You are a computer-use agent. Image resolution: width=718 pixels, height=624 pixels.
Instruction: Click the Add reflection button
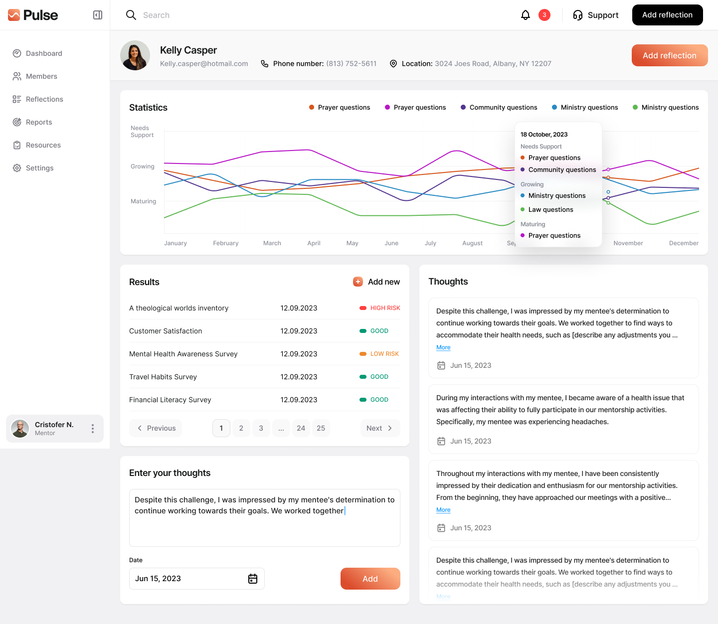(667, 15)
